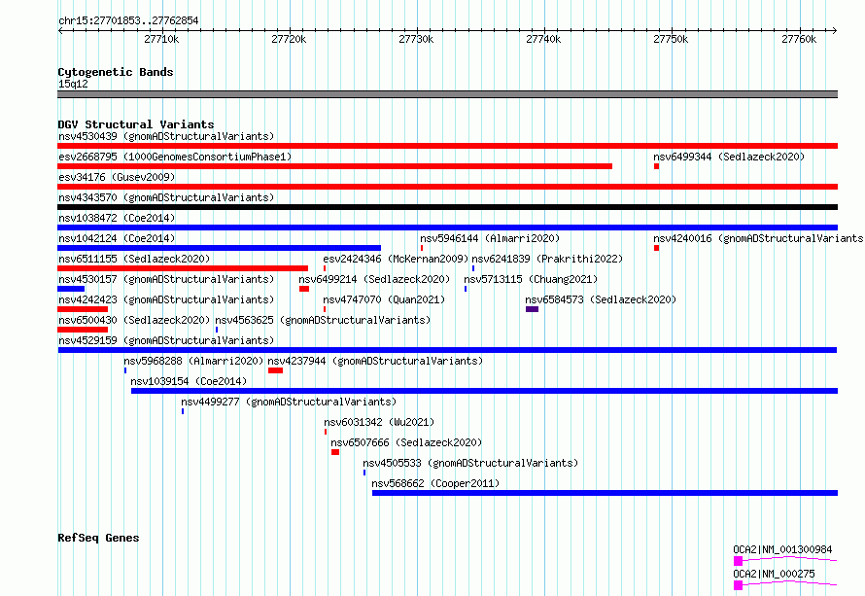The width and height of the screenshot is (865, 596).
Task: Click the nsv6584573 (Sedlazeck2020) label
Action: click(601, 299)
